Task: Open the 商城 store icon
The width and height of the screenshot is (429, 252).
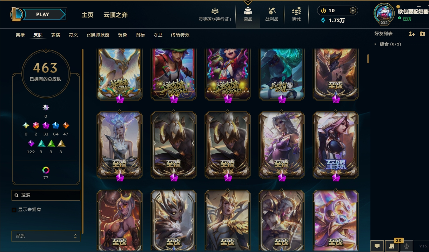Action: 296,12
